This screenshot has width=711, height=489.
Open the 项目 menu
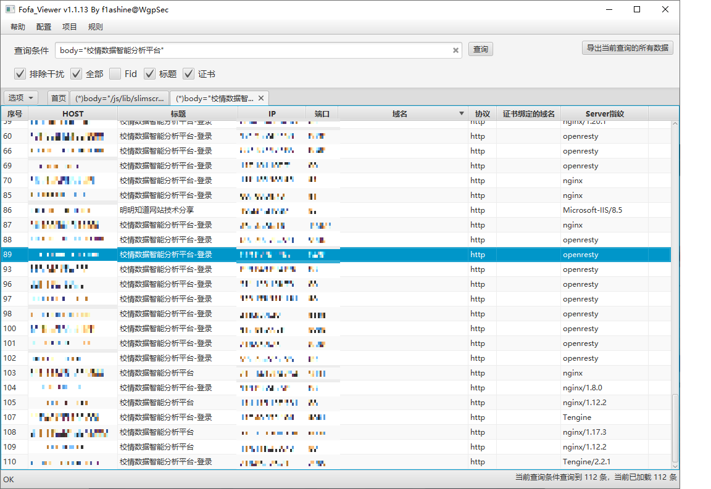pos(70,27)
